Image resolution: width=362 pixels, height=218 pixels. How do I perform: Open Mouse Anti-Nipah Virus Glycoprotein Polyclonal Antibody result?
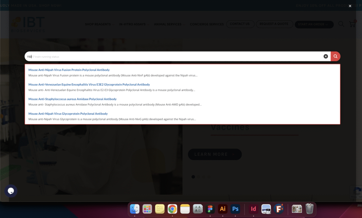(x=68, y=113)
